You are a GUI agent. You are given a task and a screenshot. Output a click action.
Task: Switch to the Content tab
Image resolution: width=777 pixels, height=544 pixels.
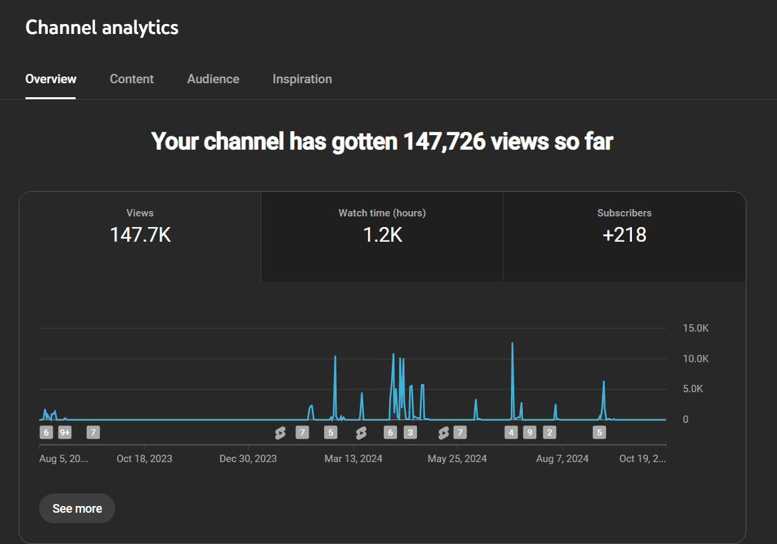click(132, 79)
